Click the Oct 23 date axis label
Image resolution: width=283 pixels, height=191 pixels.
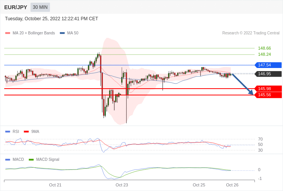point(122,185)
